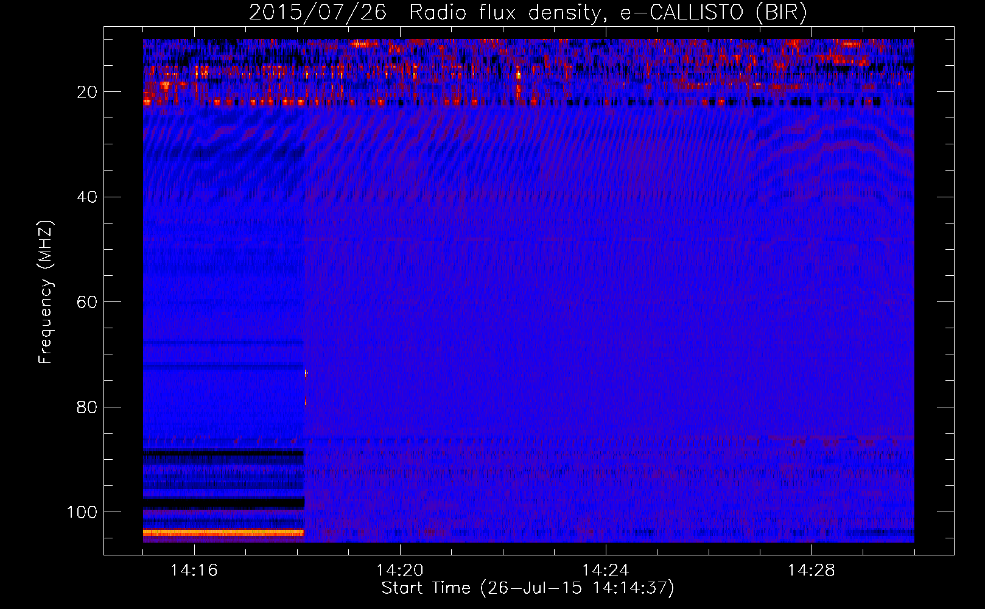985x609 pixels.
Task: Click the bright orange band near 104 MHz
Action: tap(223, 532)
